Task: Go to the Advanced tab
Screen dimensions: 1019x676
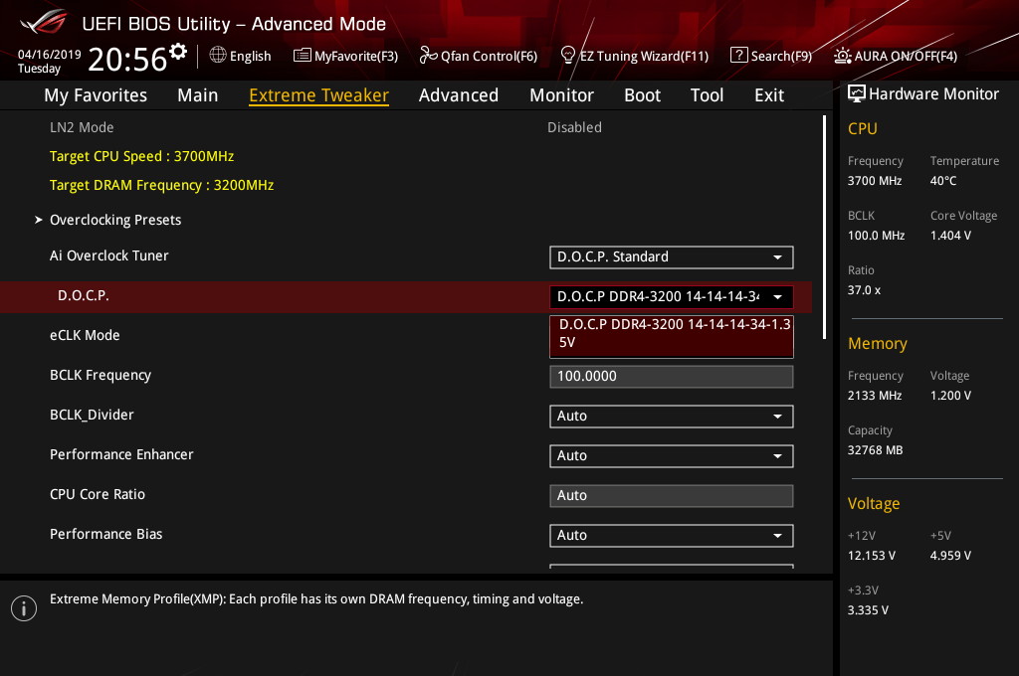Action: coord(459,95)
